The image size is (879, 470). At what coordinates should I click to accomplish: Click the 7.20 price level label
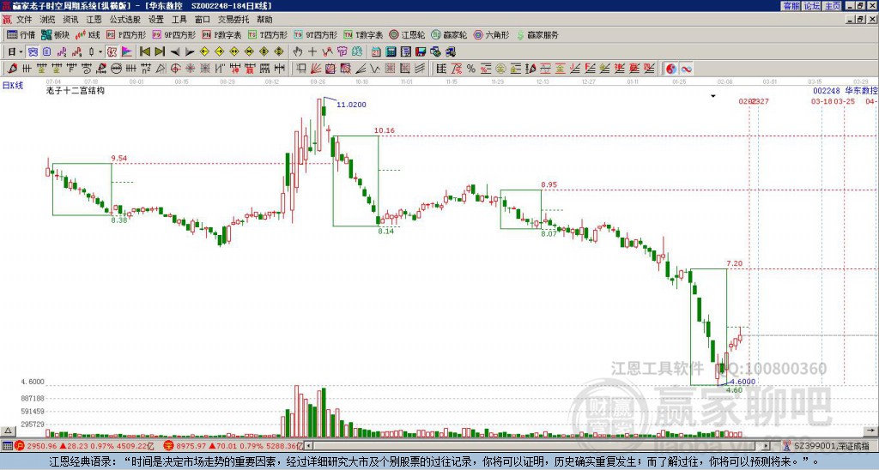point(735,263)
